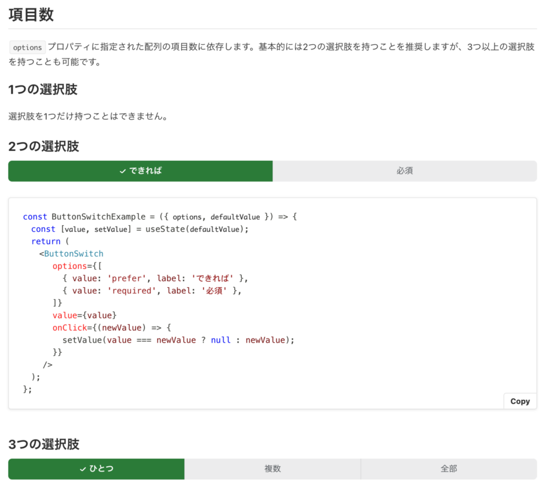Click the 1つの選択肢 section heading
Viewport: 544px width, 489px height.
coord(44,89)
